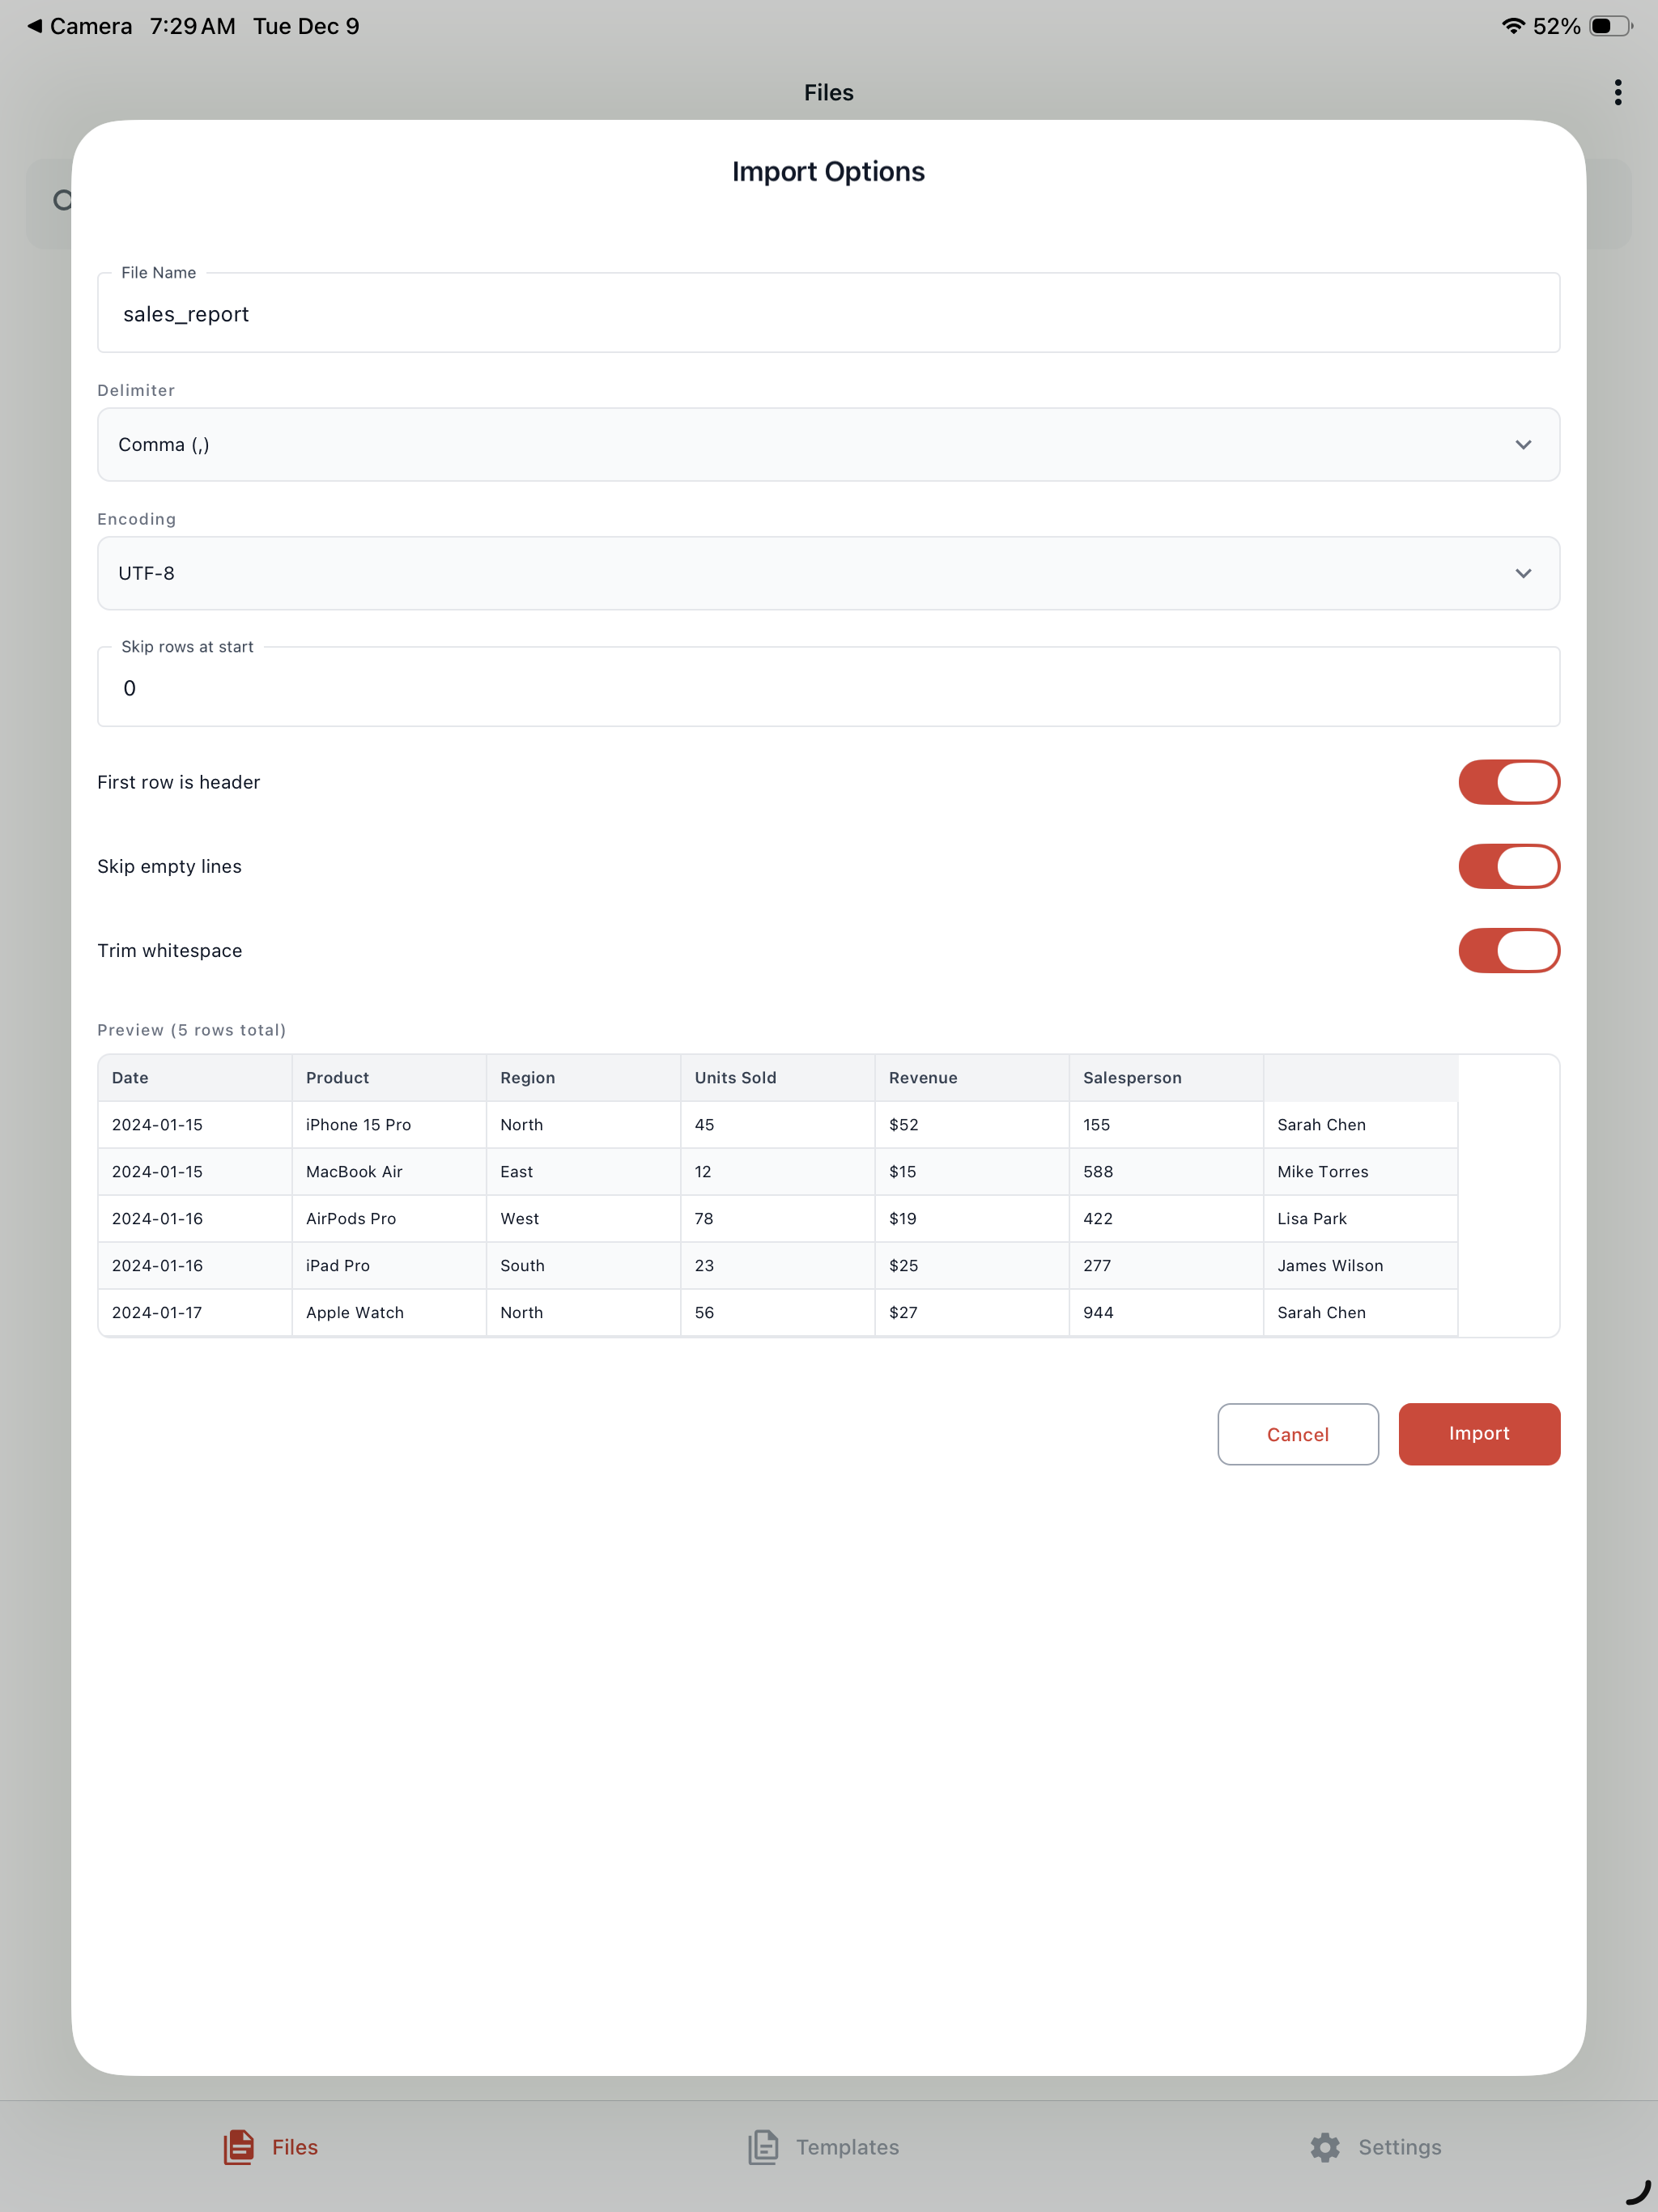
Task: Select the Units Sold column header
Action: 777,1077
